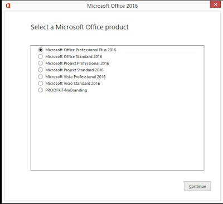Click the 'Microsoft Project Standard 2016' label
This screenshot has height=204, width=223.
[x=74, y=70]
